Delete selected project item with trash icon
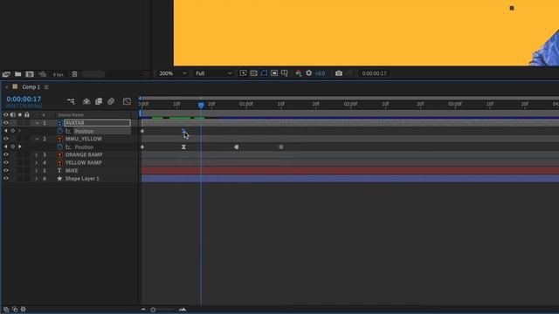The width and height of the screenshot is (559, 314). point(74,74)
